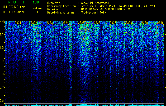
Task: Click the Ogata-vill. Akita-Pref. JAPAN location text
Action: click(118, 6)
